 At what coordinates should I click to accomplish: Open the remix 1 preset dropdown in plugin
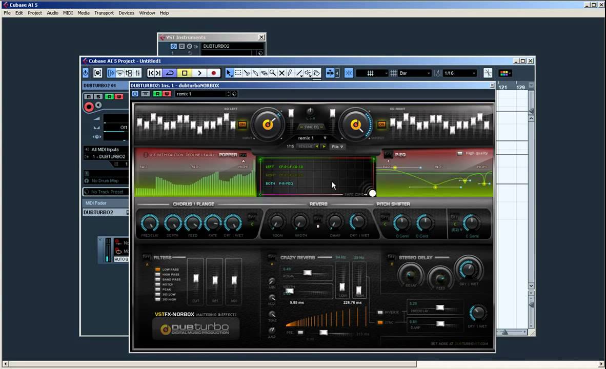coord(312,138)
